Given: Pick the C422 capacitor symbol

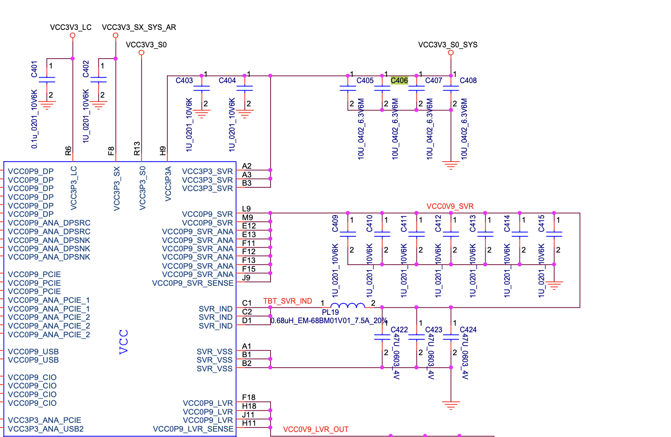Looking at the screenshot, I should tap(382, 337).
